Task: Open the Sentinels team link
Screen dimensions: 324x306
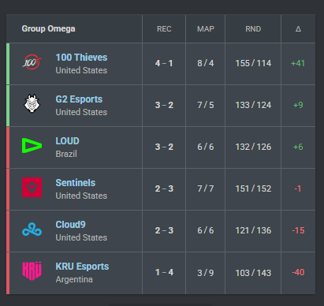Action: point(76,183)
